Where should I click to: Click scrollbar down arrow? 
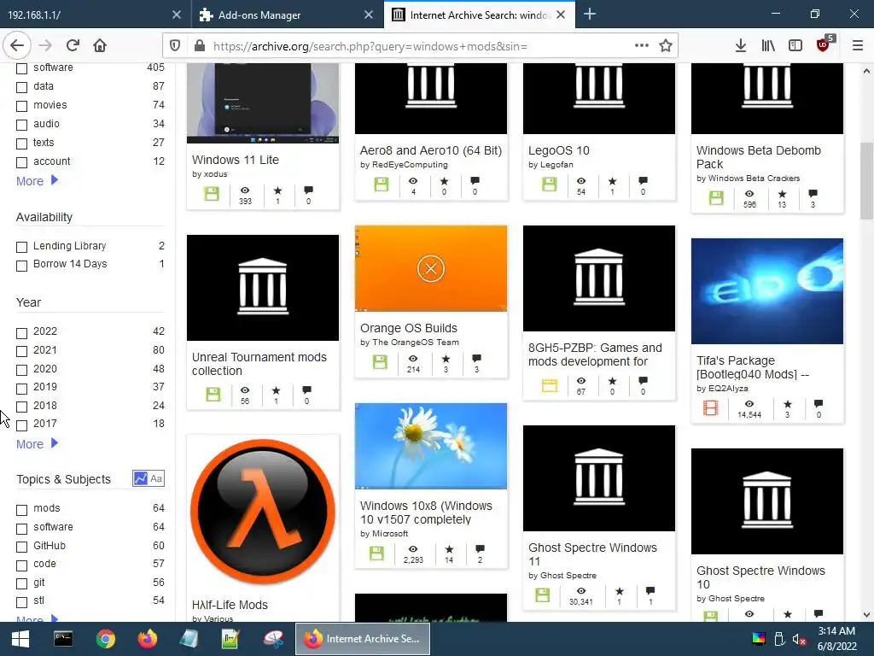[866, 615]
